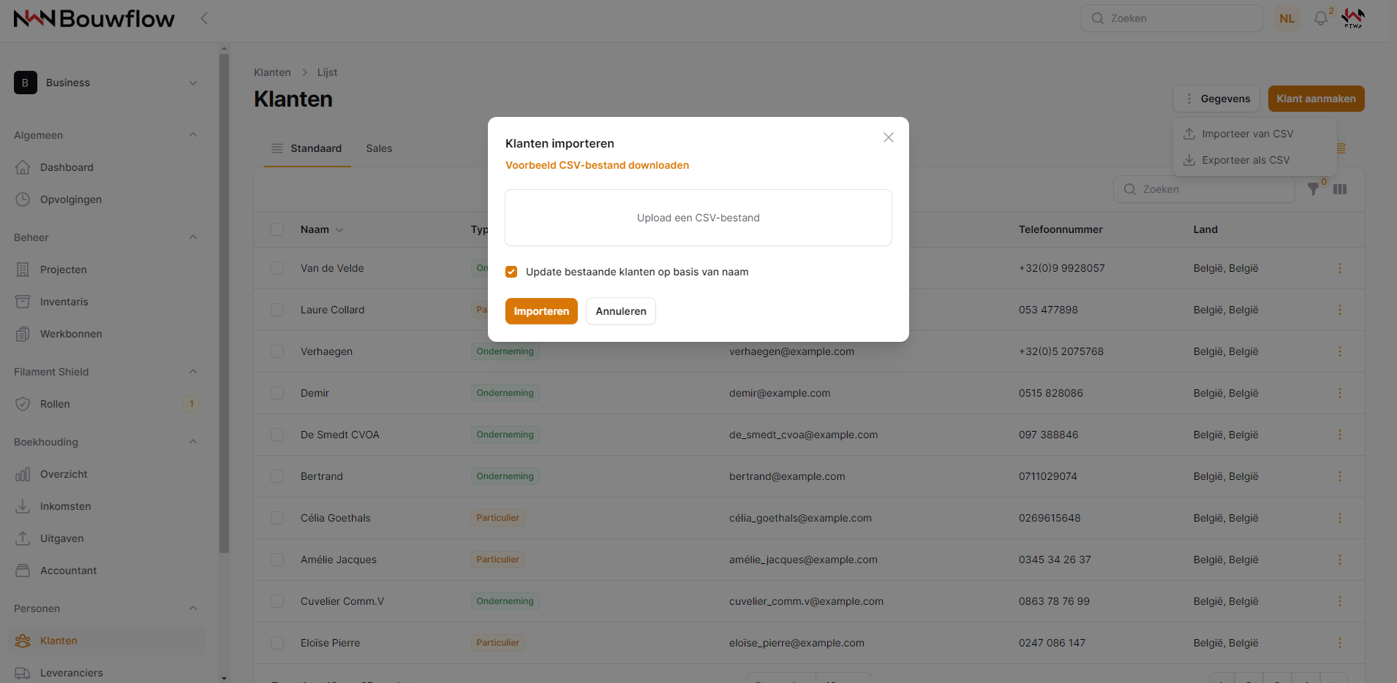Open the Dashboard home icon

click(x=23, y=167)
